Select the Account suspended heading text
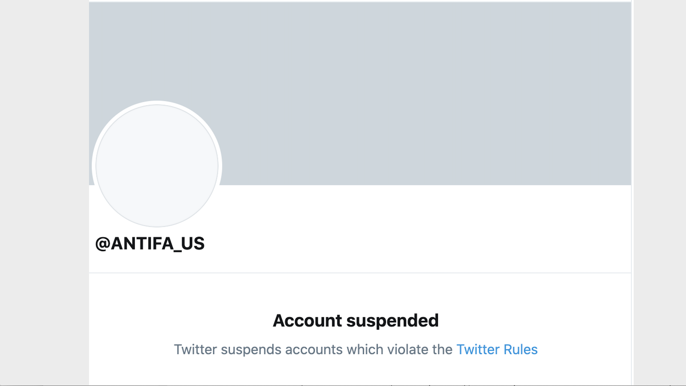This screenshot has width=686, height=386. pyautogui.click(x=356, y=320)
